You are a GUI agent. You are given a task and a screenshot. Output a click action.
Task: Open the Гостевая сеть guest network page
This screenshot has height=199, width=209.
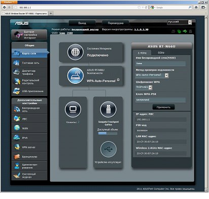[29, 63]
